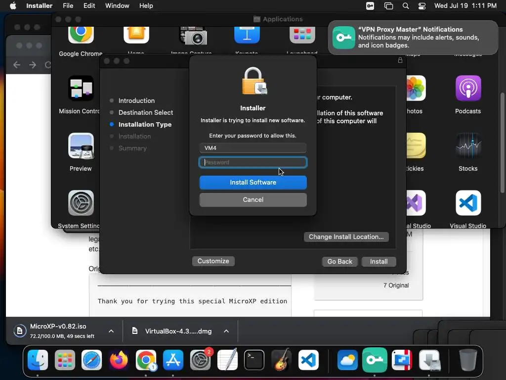Open App Store from the Dock
The height and width of the screenshot is (380, 506).
coord(173,360)
